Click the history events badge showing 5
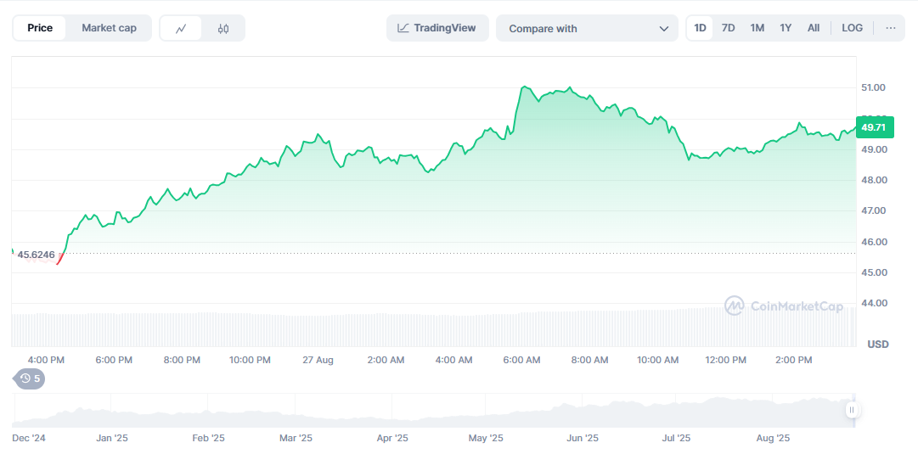Image resolution: width=918 pixels, height=454 pixels. (30, 378)
